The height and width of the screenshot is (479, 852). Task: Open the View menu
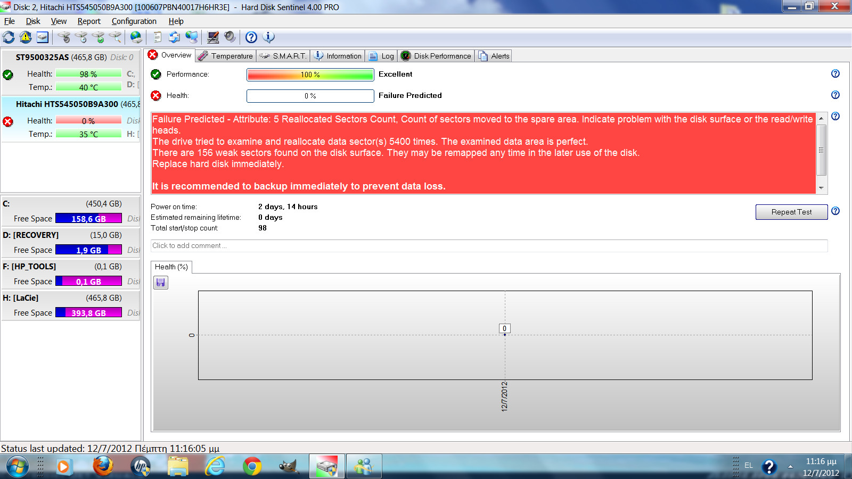(x=59, y=21)
